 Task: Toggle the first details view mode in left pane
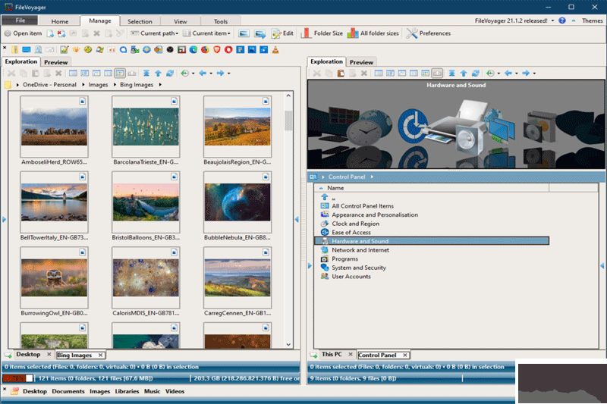pos(74,74)
